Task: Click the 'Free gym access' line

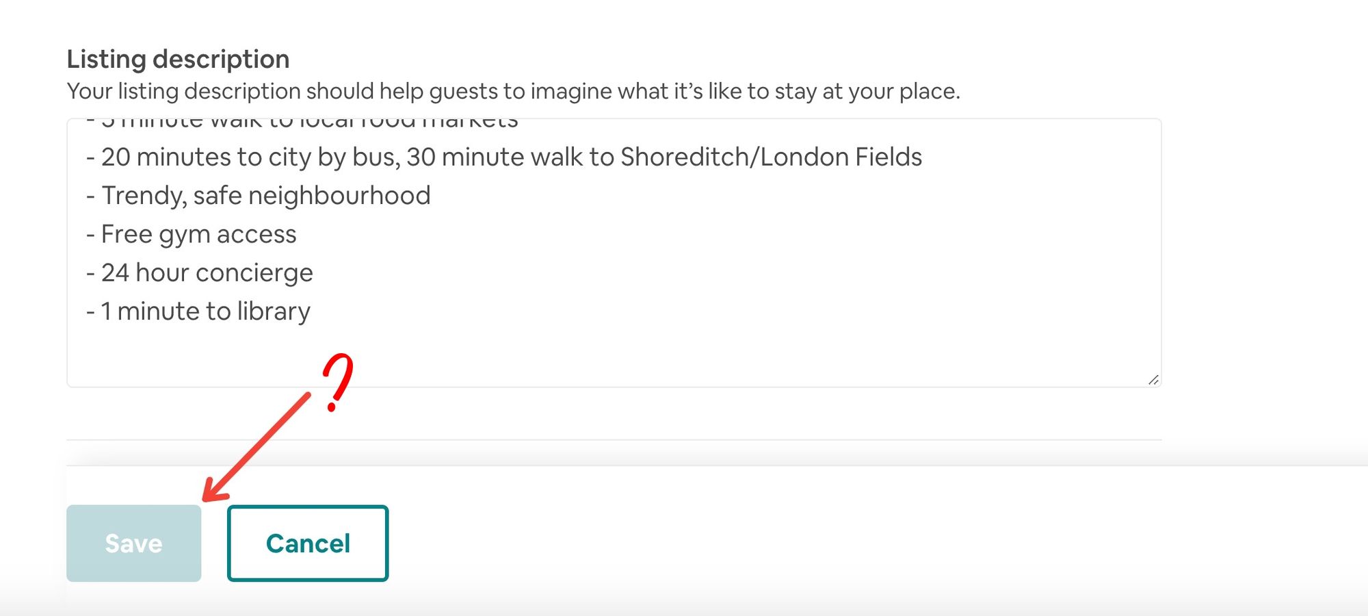Action: pyautogui.click(x=192, y=235)
